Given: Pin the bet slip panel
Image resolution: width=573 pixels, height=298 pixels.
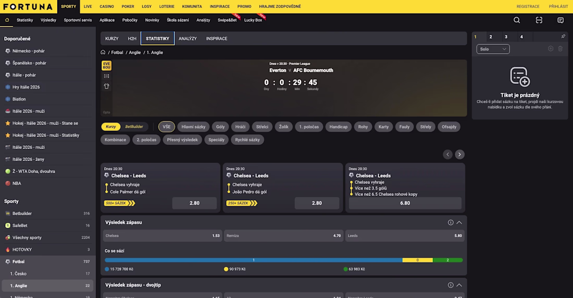Looking at the screenshot, I should [563, 36].
